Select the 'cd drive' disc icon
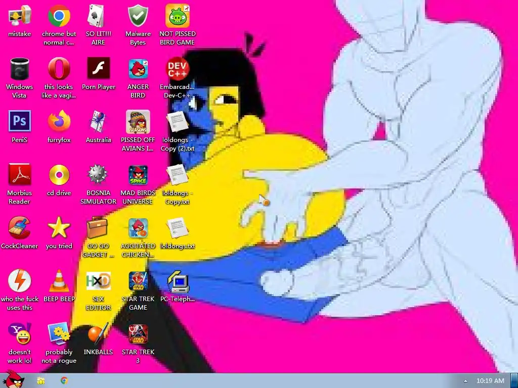 tap(59, 175)
